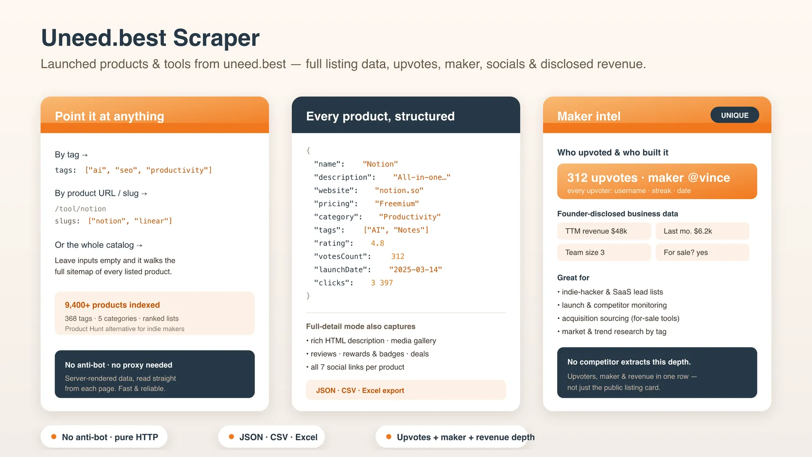This screenshot has width=812, height=457.
Task: Click 'indie-hacker & SaaS lead lists' bullet
Action: click(x=610, y=292)
